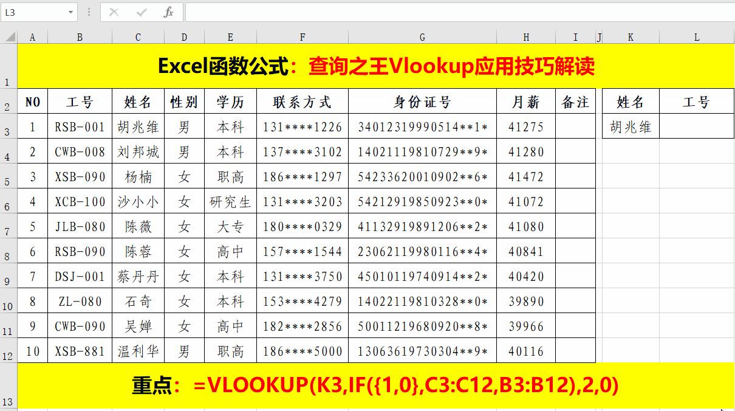Click ID cell 34012319990514**1*

423,126
